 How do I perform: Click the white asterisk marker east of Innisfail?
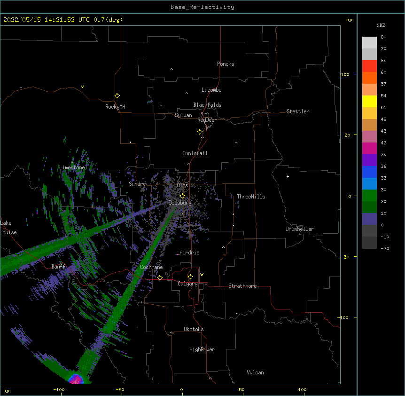coord(236,143)
